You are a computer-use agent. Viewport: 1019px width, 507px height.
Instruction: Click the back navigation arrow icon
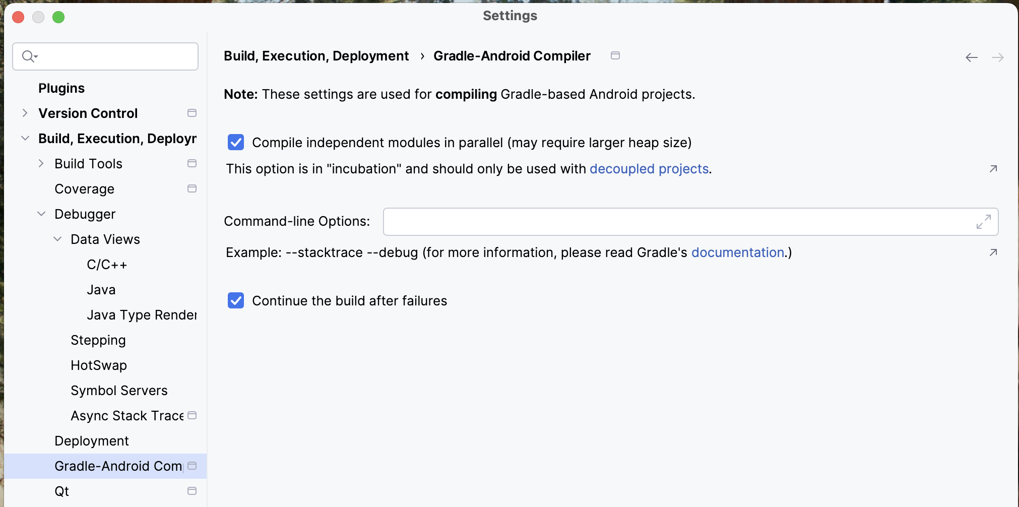[x=971, y=57]
